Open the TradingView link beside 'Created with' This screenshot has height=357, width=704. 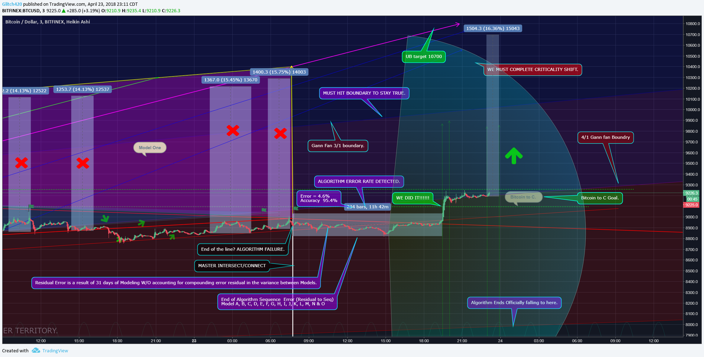(x=55, y=351)
